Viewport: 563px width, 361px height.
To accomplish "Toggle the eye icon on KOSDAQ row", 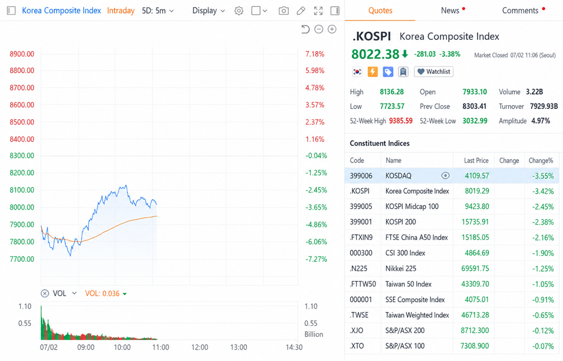I will [x=445, y=176].
